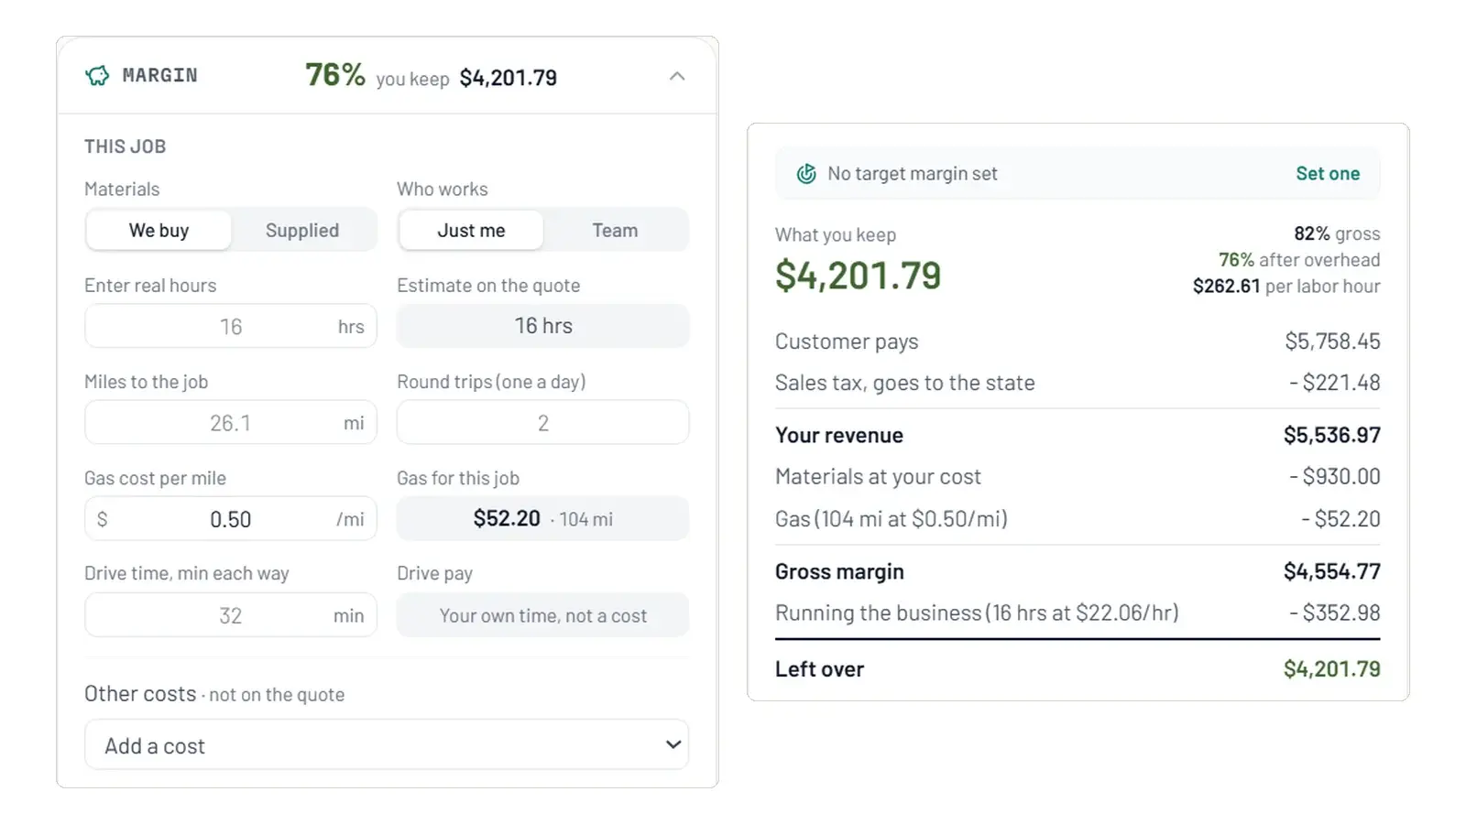Click the 82% gross label
The height and width of the screenshot is (824, 1466).
(1337, 233)
